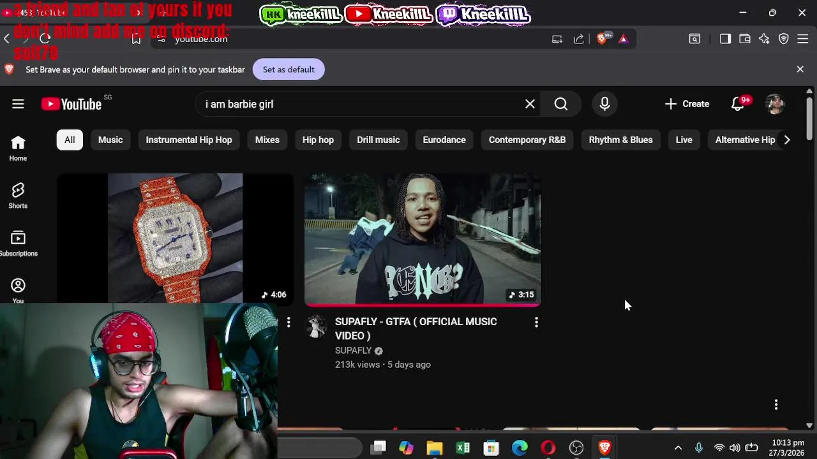Select the Contemporary R&B chip
Viewport: 817px width, 459px height.
tap(527, 140)
